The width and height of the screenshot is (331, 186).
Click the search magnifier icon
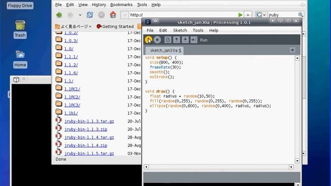(x=300, y=15)
